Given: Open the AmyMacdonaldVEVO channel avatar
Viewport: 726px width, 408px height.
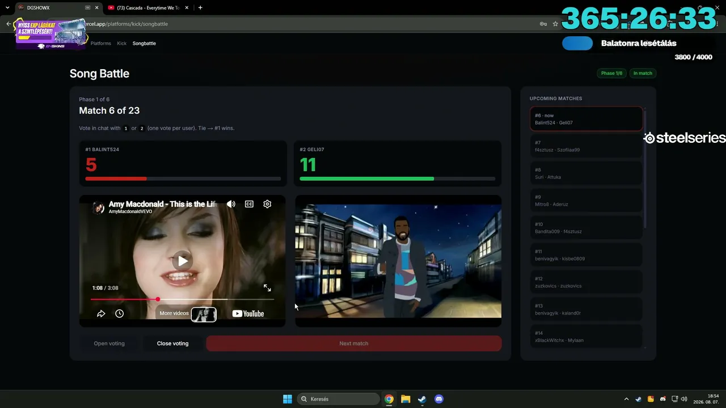Looking at the screenshot, I should pyautogui.click(x=99, y=207).
